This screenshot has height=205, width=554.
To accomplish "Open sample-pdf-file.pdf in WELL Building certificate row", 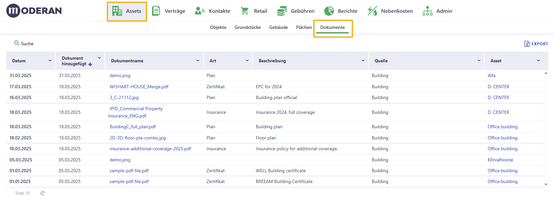I will [129, 171].
